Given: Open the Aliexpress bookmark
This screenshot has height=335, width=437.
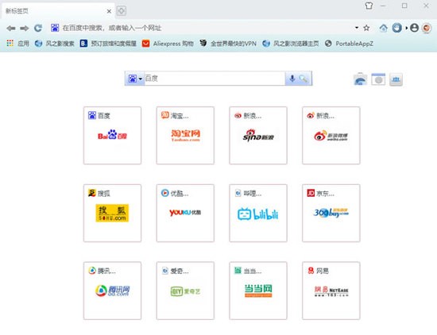Looking at the screenshot, I should pyautogui.click(x=168, y=44).
